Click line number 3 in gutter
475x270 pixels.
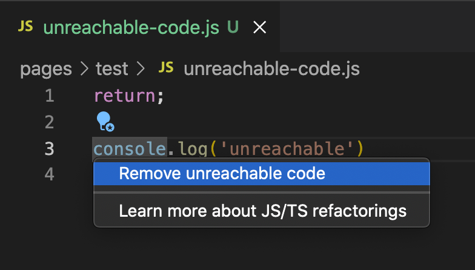point(50,149)
